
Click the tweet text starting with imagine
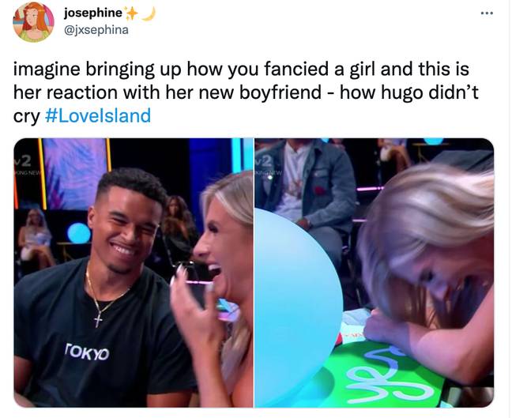[x=246, y=92]
